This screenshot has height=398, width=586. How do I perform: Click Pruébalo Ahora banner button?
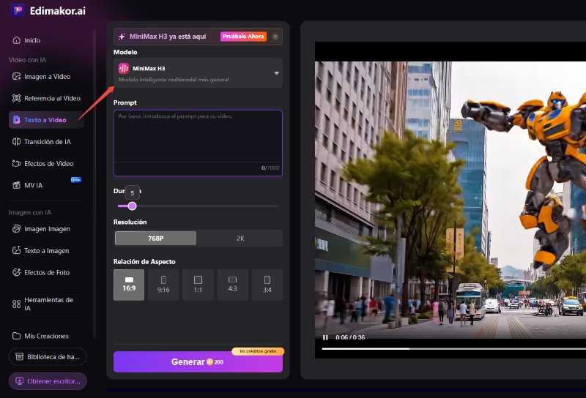click(x=243, y=37)
